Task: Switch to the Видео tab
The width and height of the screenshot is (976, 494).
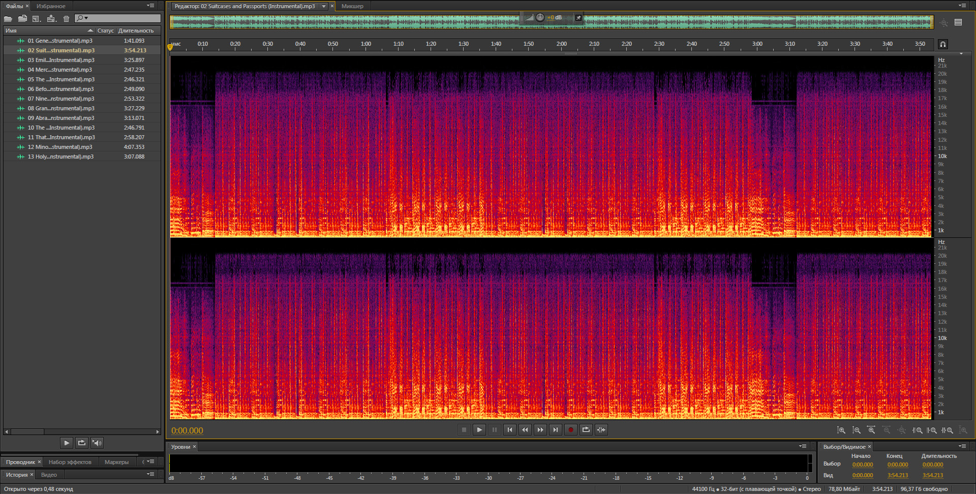Action: click(49, 475)
